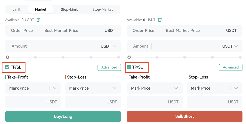Switch to the Limit order tab
Viewport: 246px width, 124px height.
point(16,9)
